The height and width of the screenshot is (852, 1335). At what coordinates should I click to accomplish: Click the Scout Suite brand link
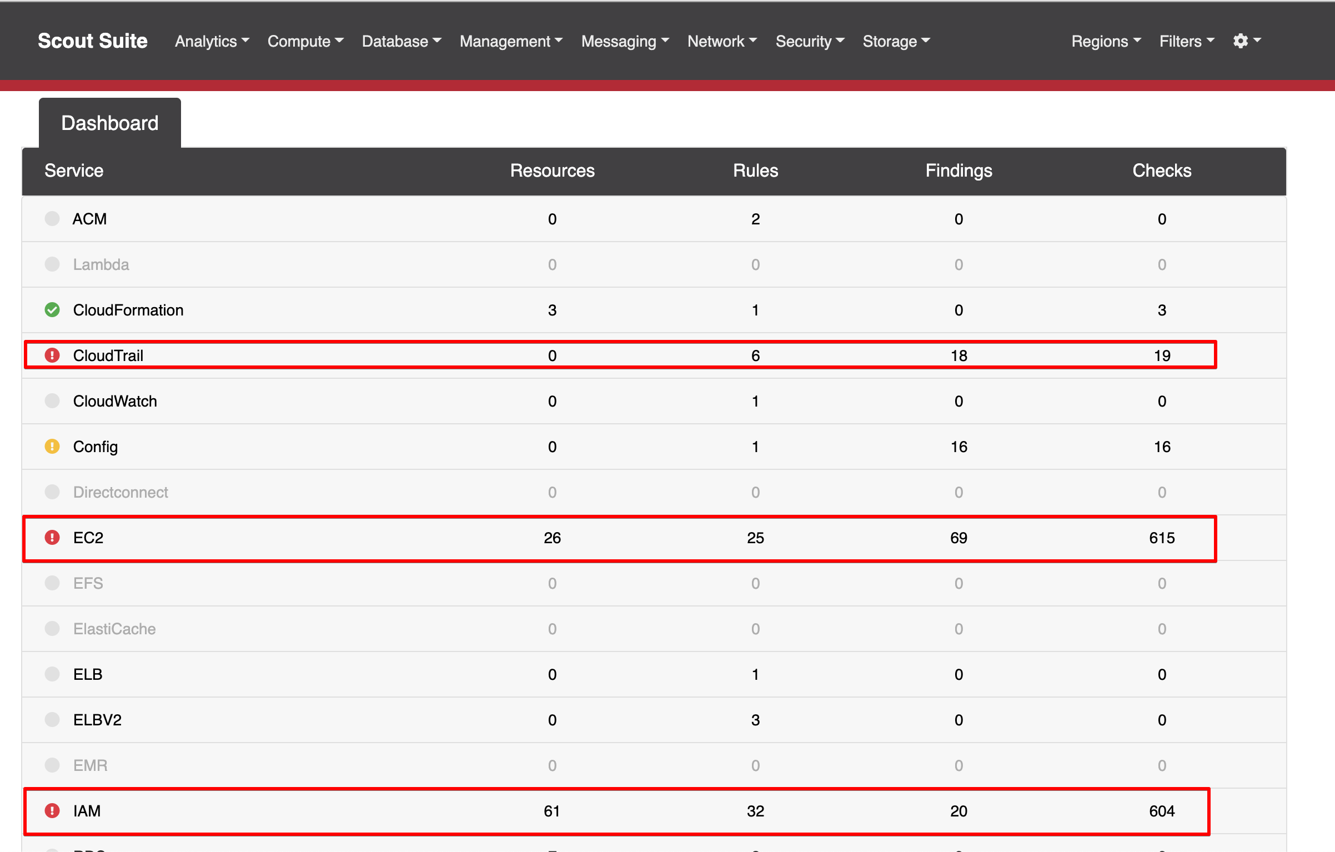(93, 41)
